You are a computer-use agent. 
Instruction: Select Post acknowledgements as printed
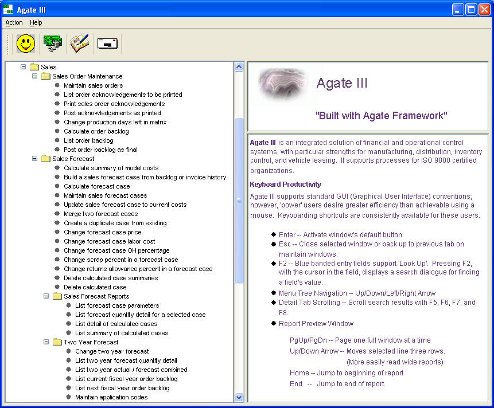point(112,113)
